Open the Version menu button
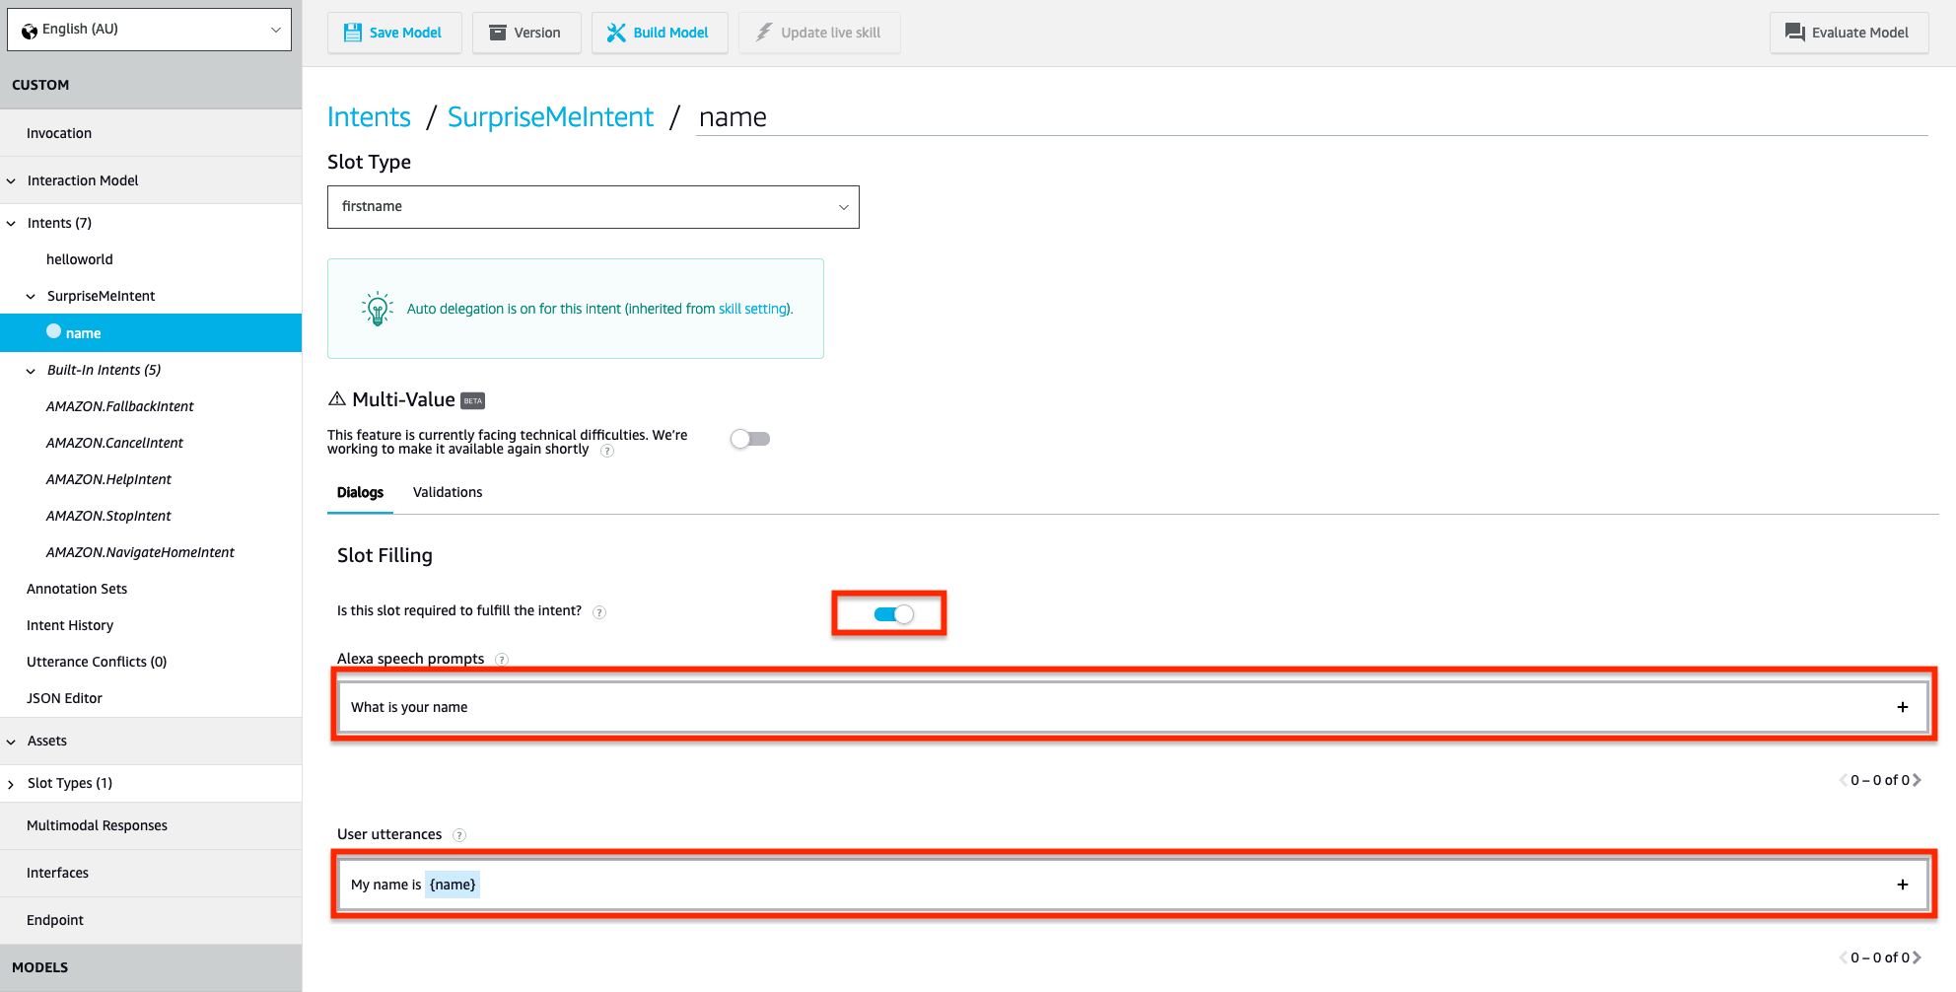1956x992 pixels. (x=525, y=33)
